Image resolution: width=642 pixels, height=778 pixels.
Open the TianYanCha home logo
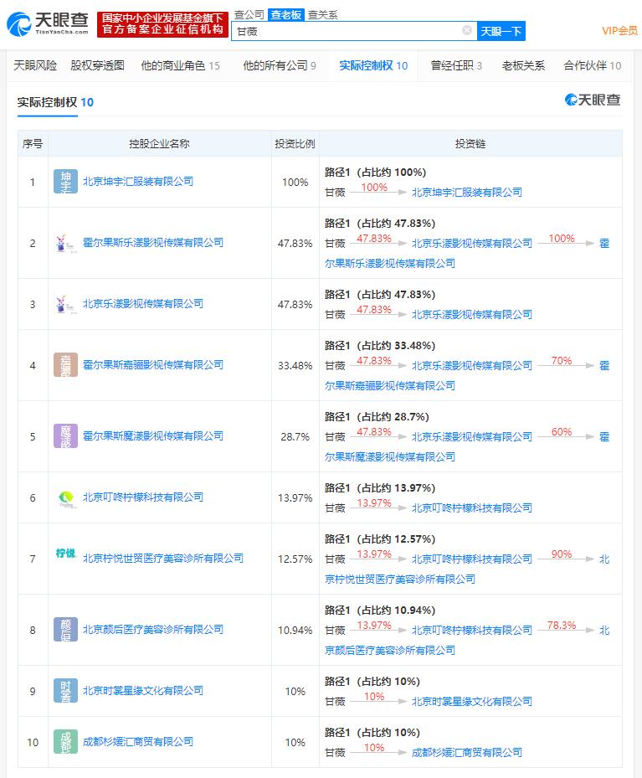(48, 23)
